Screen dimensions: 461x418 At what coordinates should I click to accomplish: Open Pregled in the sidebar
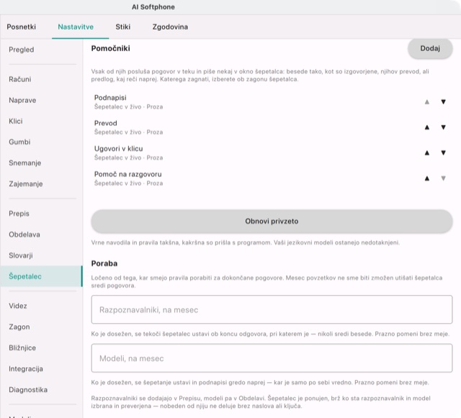point(42,50)
